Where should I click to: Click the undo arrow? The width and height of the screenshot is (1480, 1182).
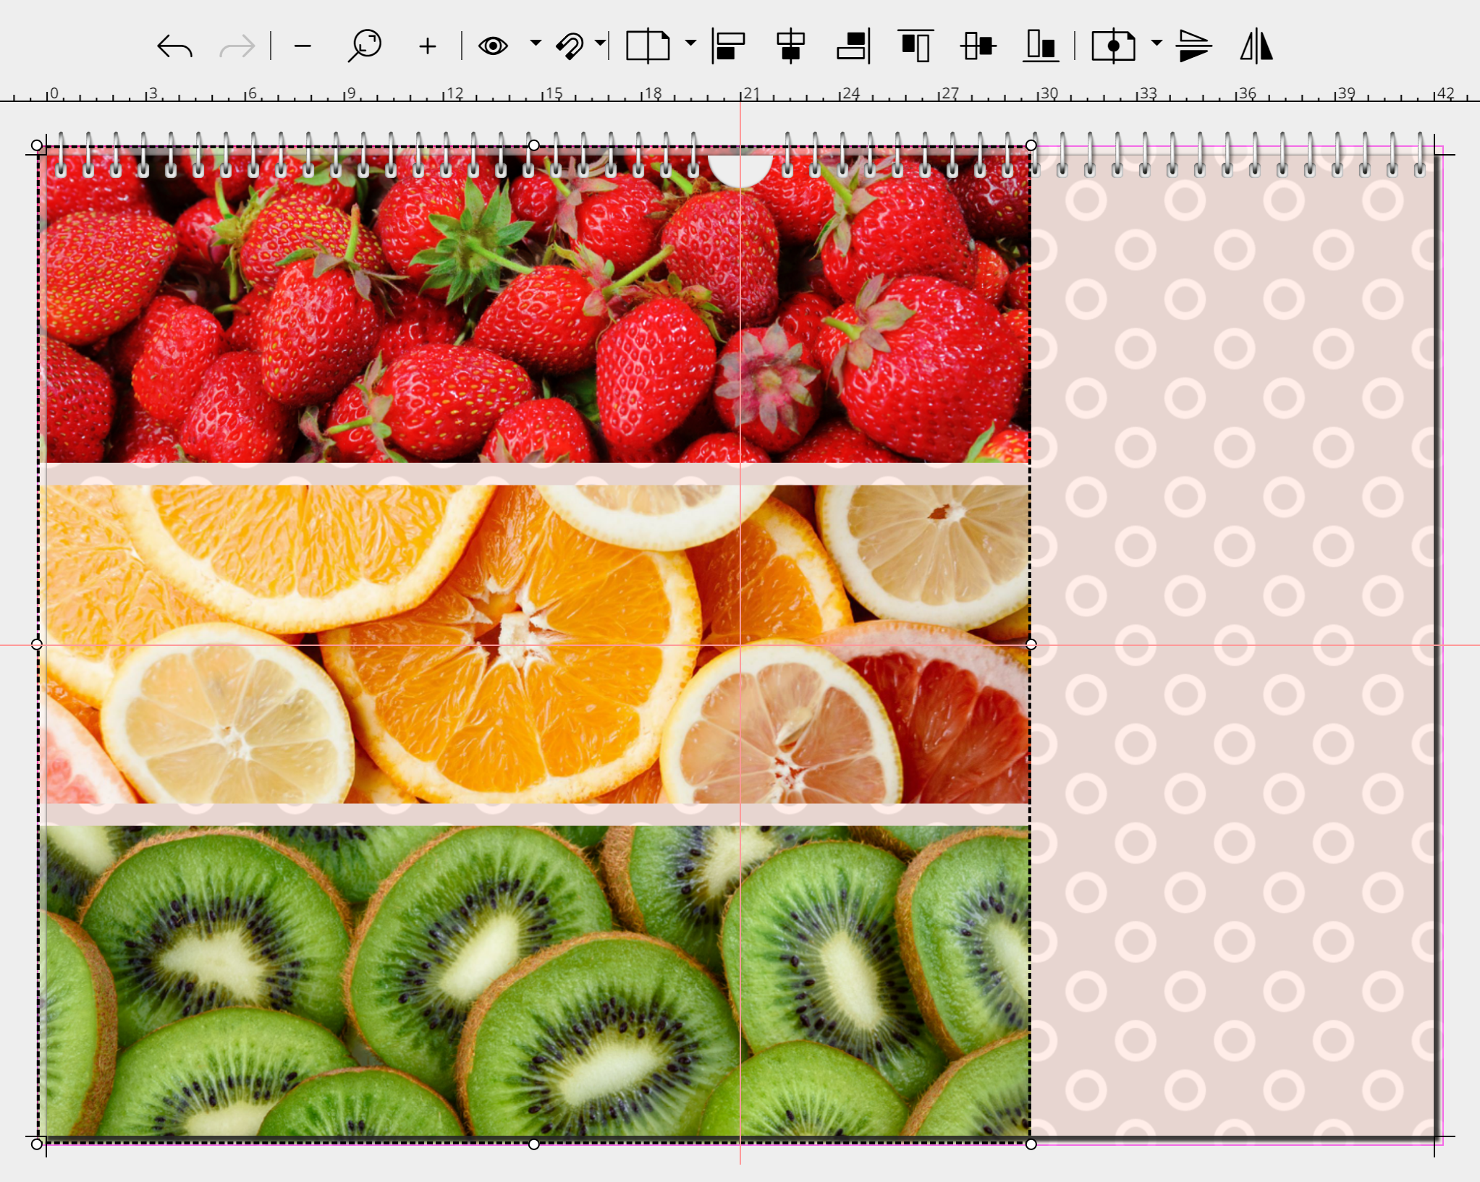pyautogui.click(x=174, y=46)
